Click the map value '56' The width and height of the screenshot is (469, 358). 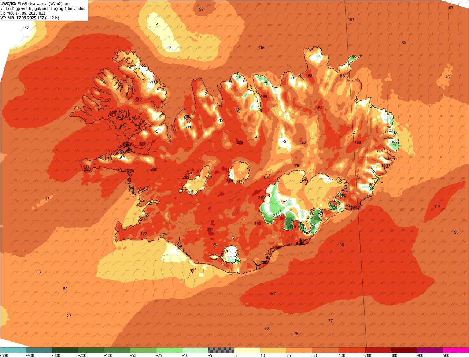(x=456, y=232)
